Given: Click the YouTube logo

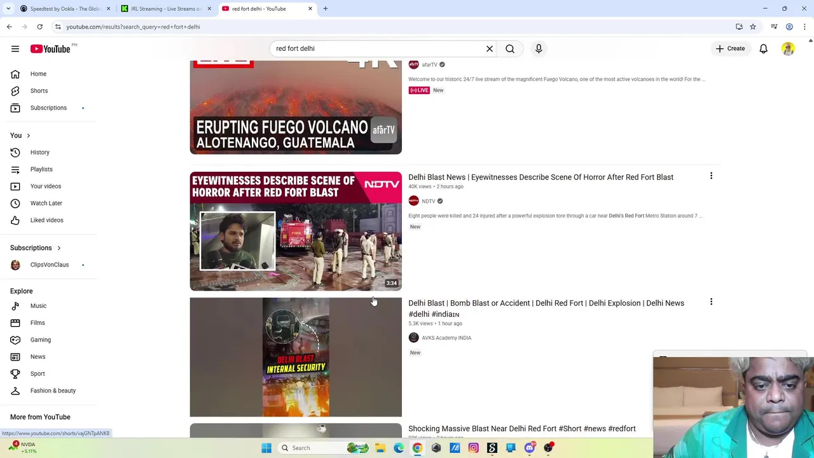Looking at the screenshot, I should tap(50, 49).
